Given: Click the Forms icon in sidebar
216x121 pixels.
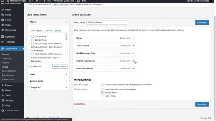Looking at the screenshot, I should [x=3, y=20].
